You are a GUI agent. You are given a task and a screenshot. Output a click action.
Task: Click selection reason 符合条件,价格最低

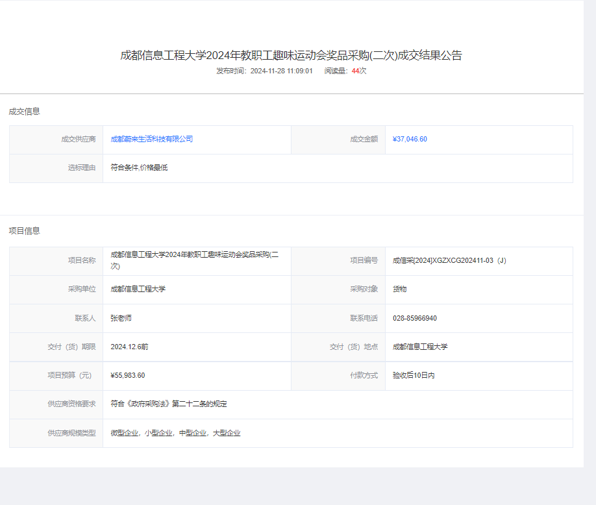139,167
